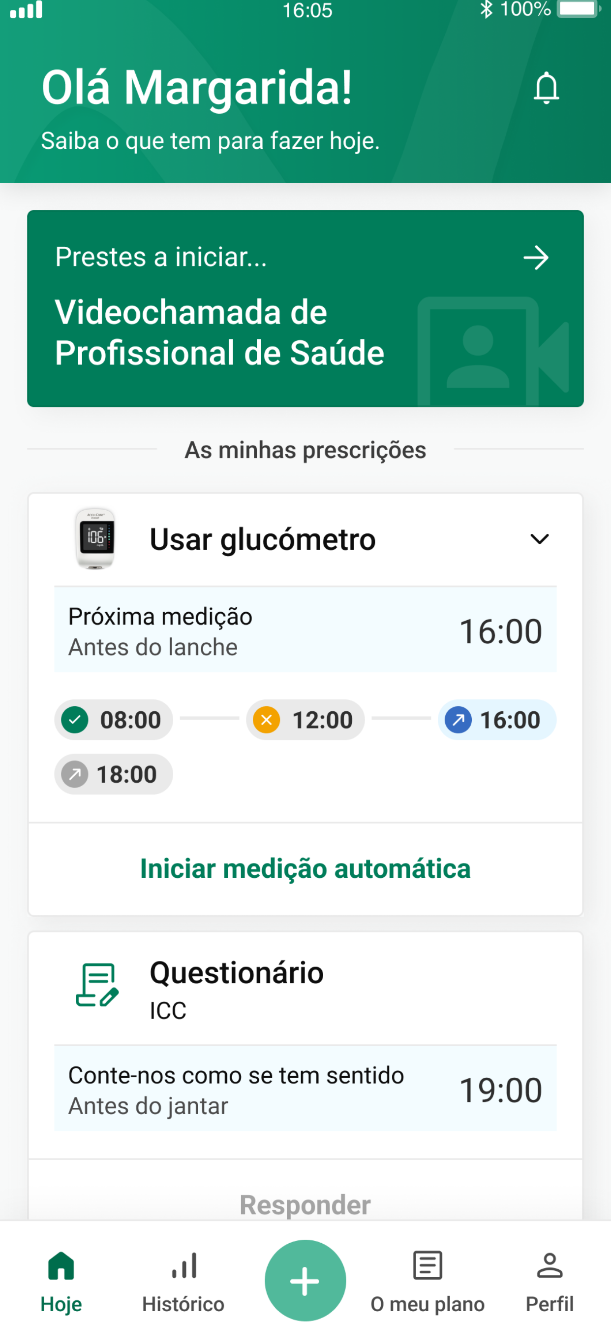Start Iniciar medição automática

coord(305,868)
